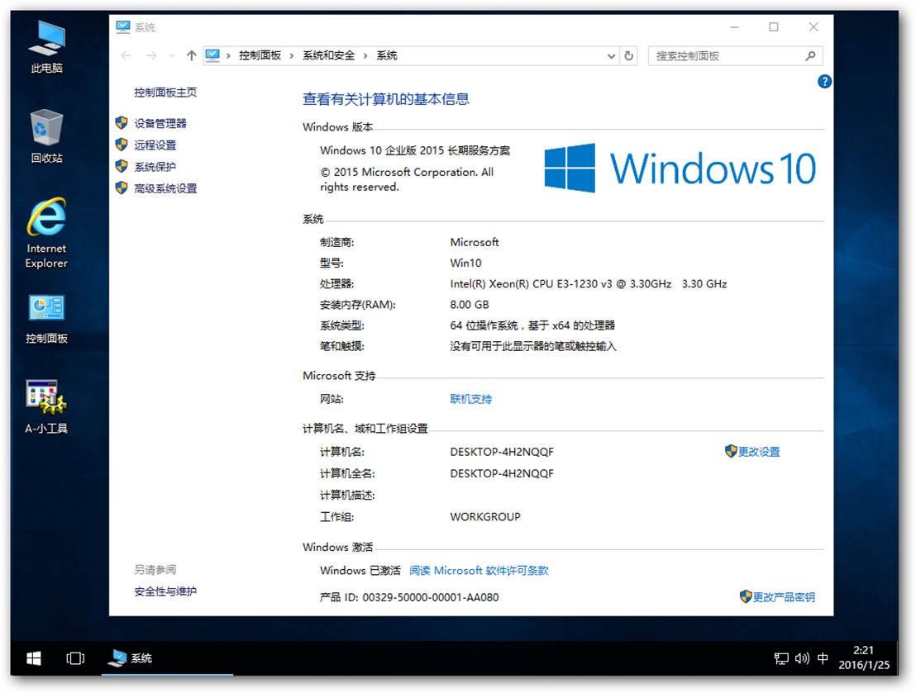Open 系统保护 from sidebar

155,167
